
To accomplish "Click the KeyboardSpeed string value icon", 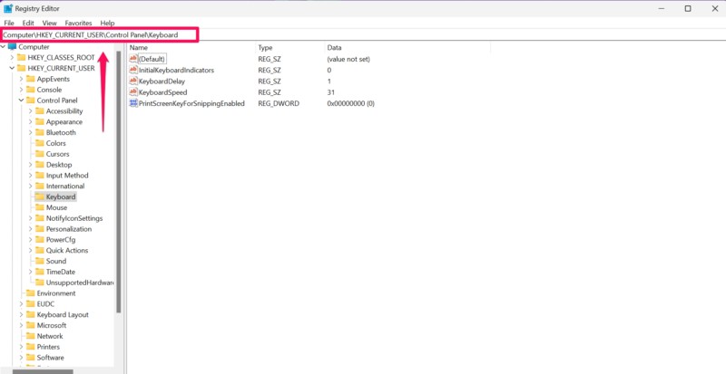I will point(133,92).
